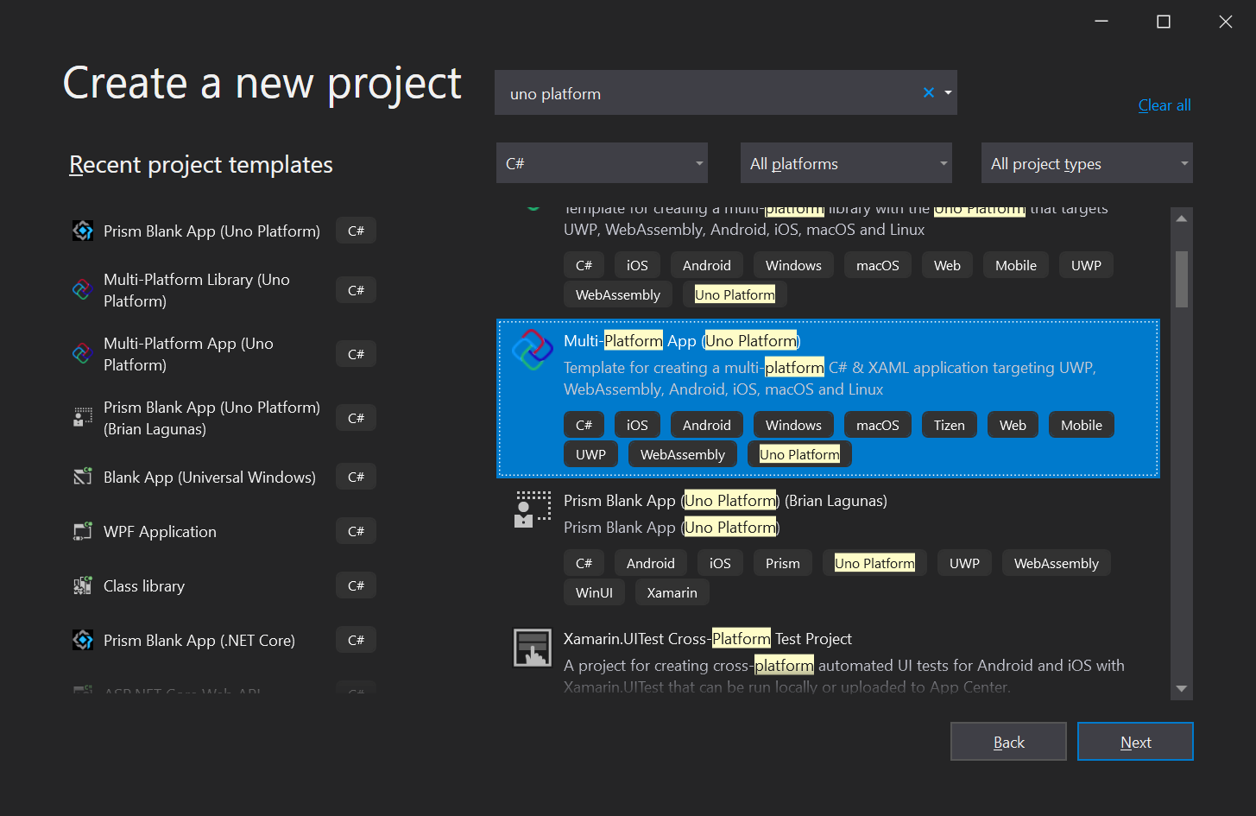Click the results list scroll down arrow
This screenshot has height=816, width=1256.
tap(1182, 688)
